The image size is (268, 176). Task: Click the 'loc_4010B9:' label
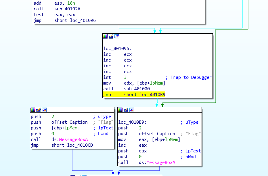(133, 122)
